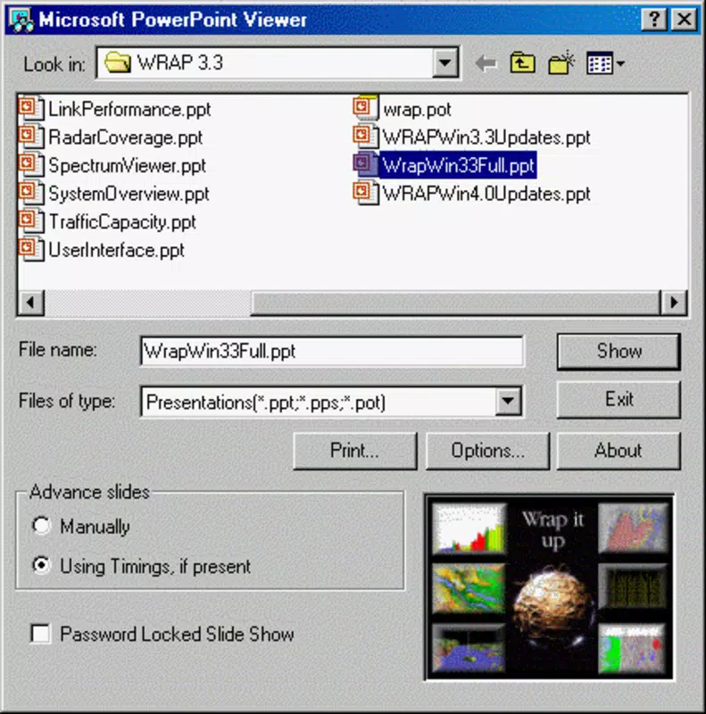Close the PowerPoint Viewer dialog
The image size is (706, 714).
[x=684, y=20]
